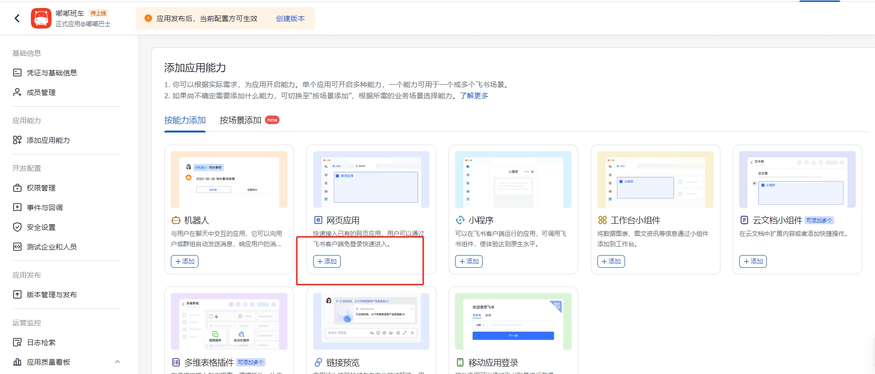875x374 pixels.
Task: Add the 小程序 capability
Action: (469, 261)
